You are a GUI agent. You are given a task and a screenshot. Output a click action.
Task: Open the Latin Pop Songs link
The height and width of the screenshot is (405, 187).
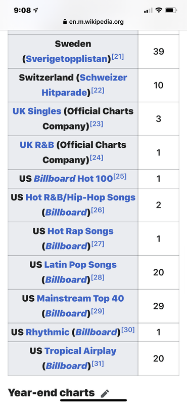coord(80,264)
